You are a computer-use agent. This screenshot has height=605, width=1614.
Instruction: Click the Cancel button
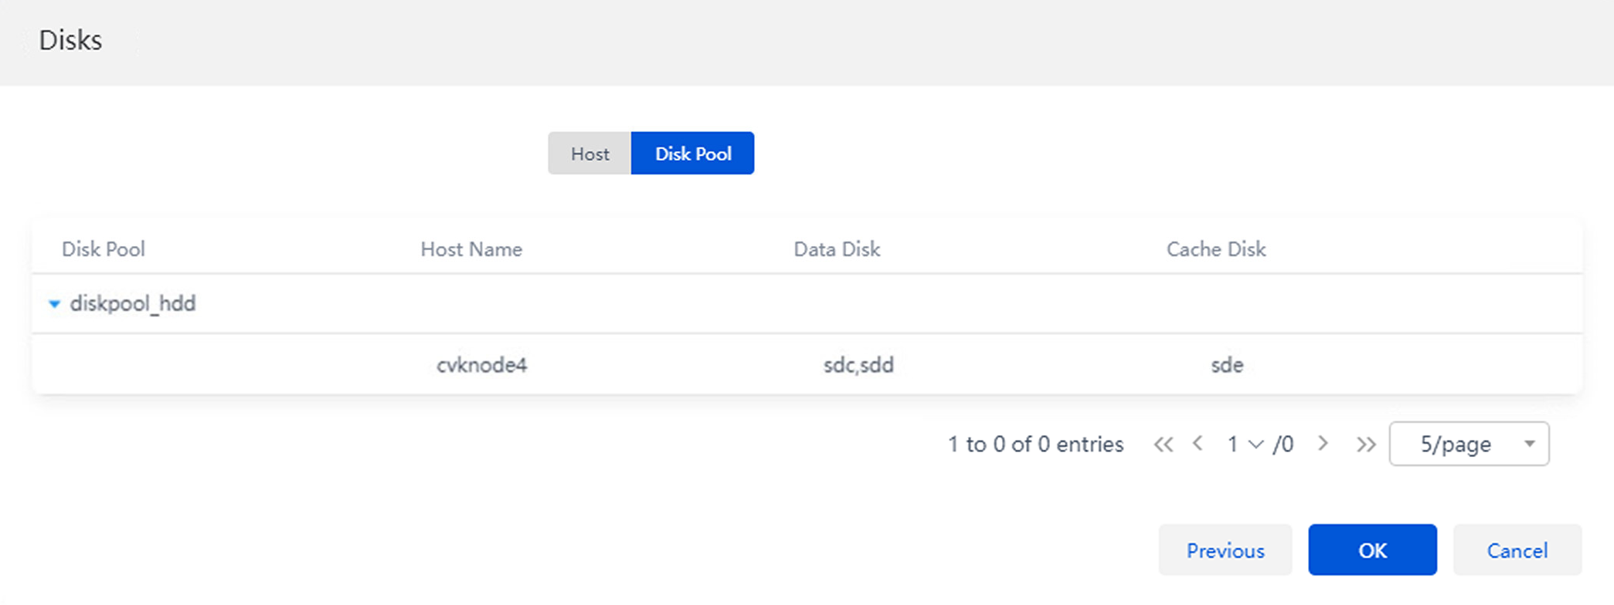1517,550
